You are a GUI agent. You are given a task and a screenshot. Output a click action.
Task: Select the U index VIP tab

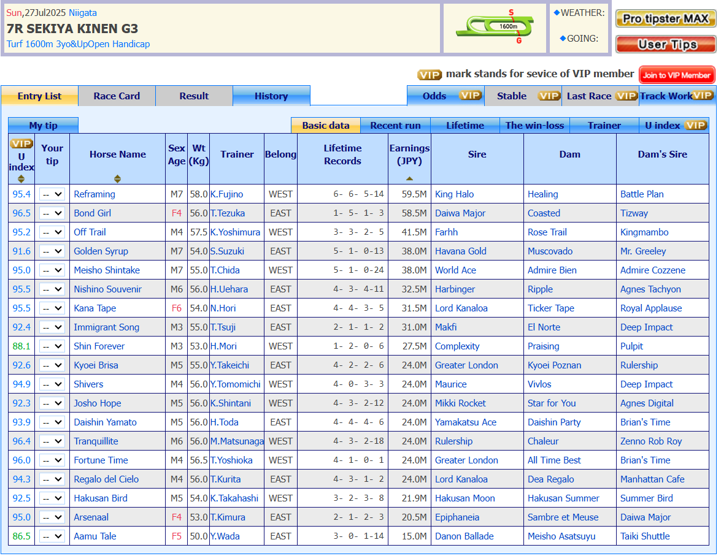(674, 126)
